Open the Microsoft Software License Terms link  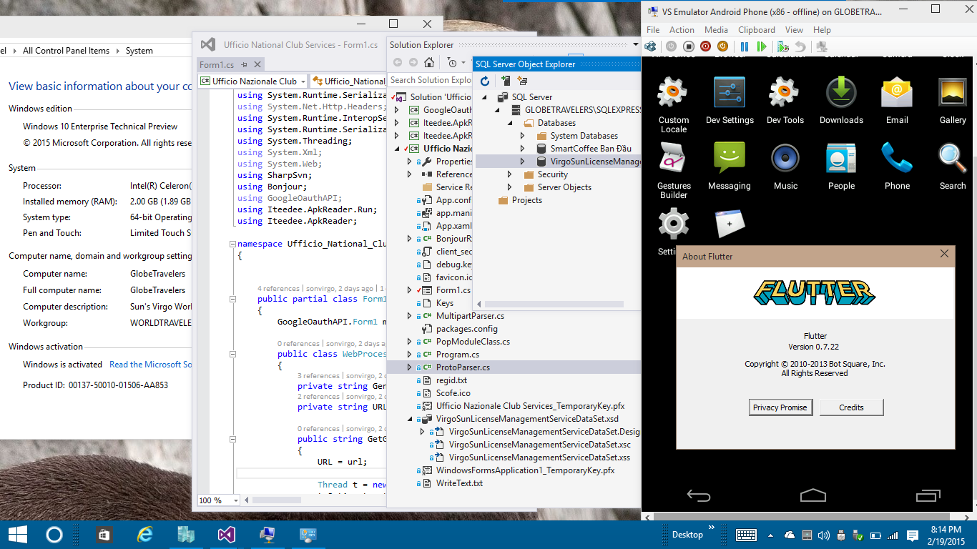pyautogui.click(x=151, y=364)
